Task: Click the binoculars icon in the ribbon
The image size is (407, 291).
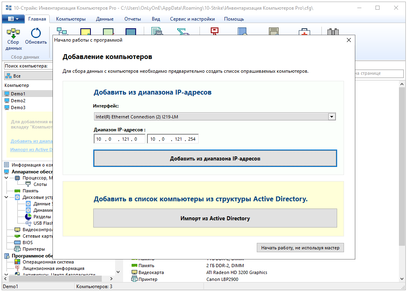Action: click(333, 32)
